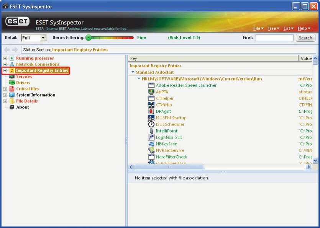Click the Adobe Reader Speed Launcher icon
The height and width of the screenshot is (228, 320).
151,85
